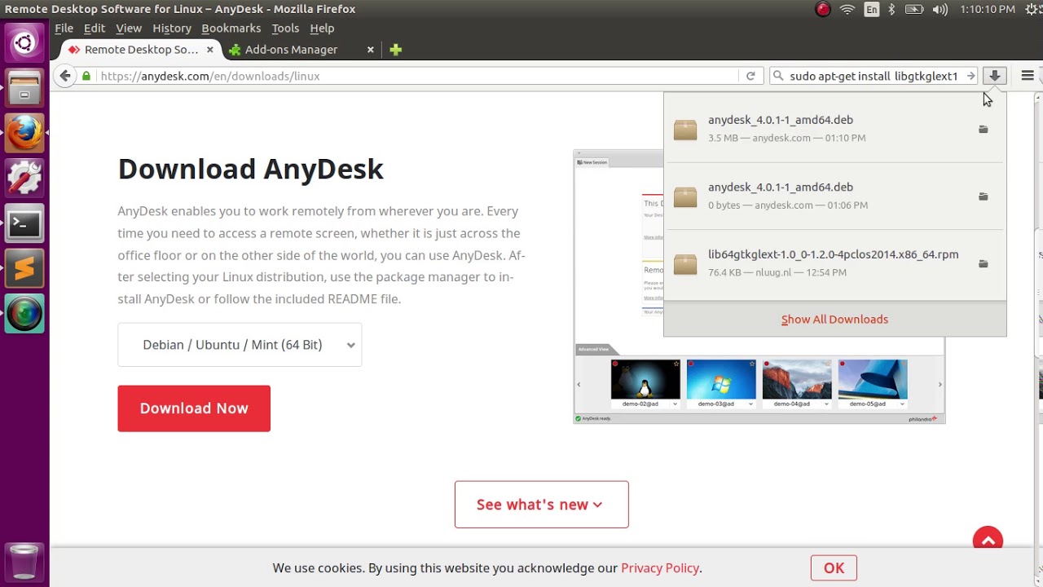Open the Firefox hamburger menu
Screen dimensions: 1043x587
1028,76
